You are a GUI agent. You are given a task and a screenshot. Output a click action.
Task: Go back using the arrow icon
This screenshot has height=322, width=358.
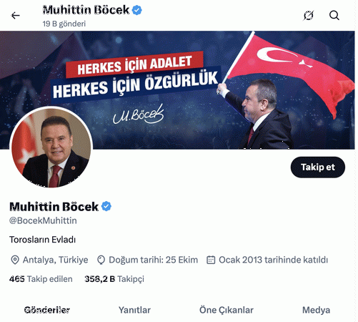(16, 16)
